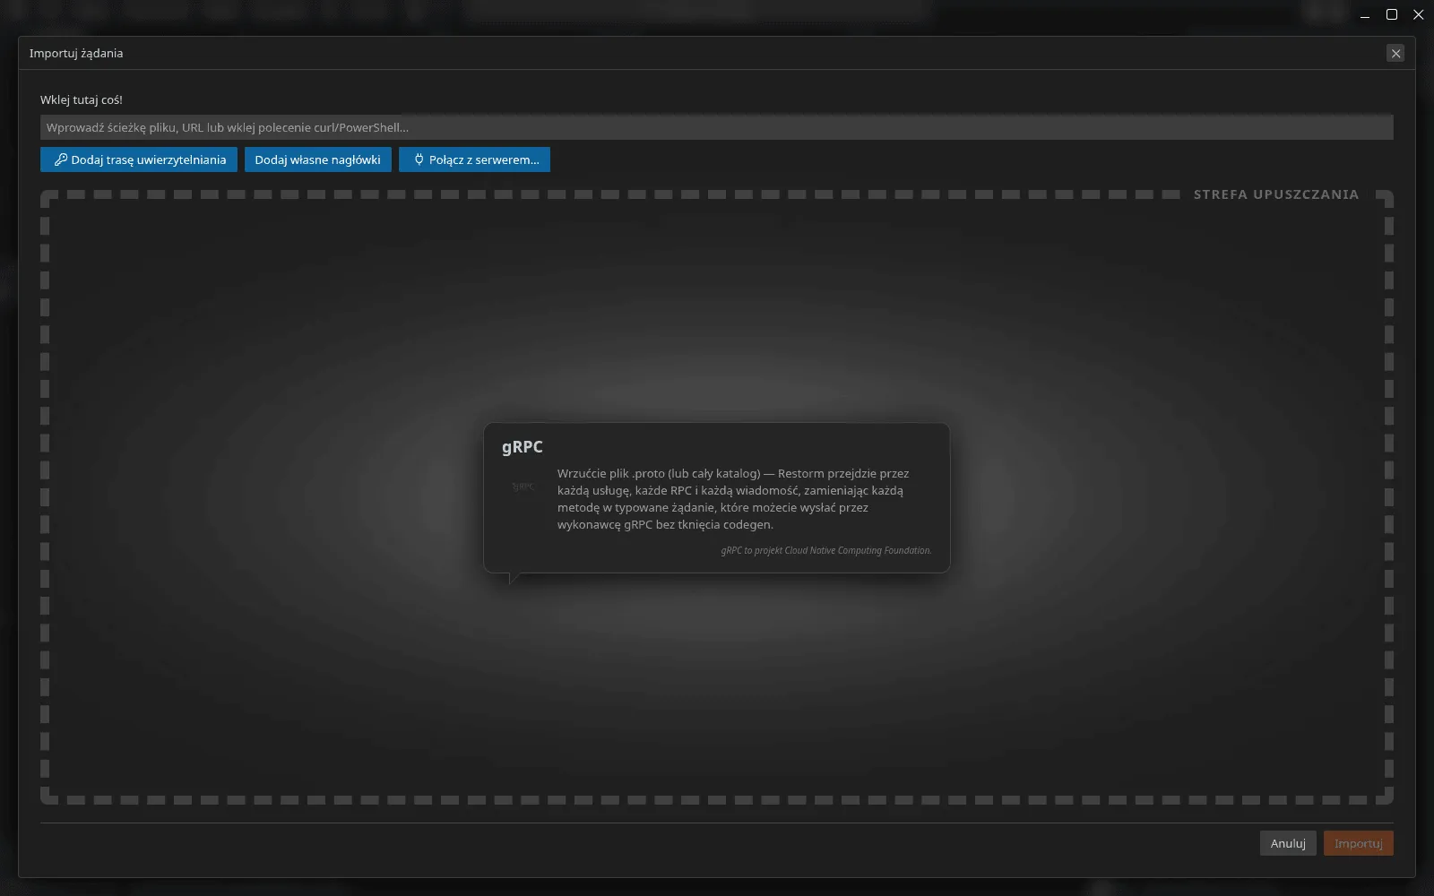Screen dimensions: 1434x896
Task: Click the Wklej tutaj coś! label
Action: [82, 99]
